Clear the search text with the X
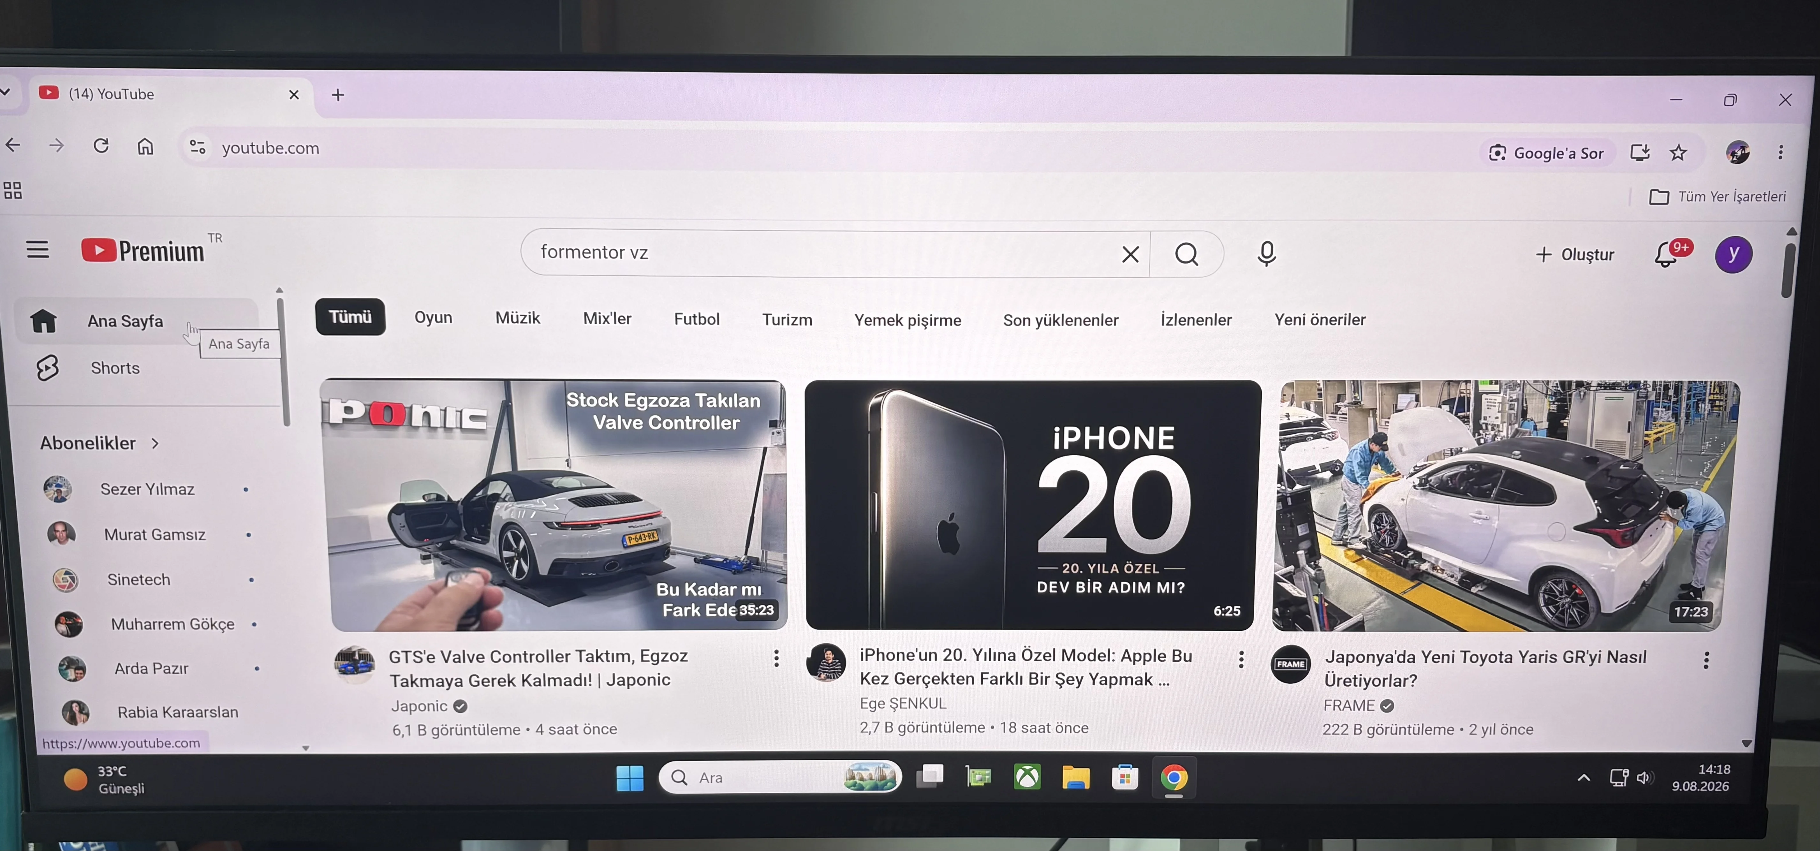Viewport: 1820px width, 851px height. point(1130,254)
